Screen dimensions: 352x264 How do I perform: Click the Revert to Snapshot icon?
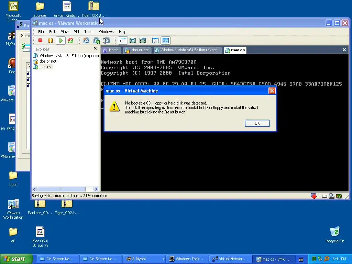[x=97, y=41]
